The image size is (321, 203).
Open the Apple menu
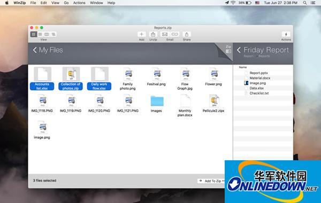click(7, 3)
